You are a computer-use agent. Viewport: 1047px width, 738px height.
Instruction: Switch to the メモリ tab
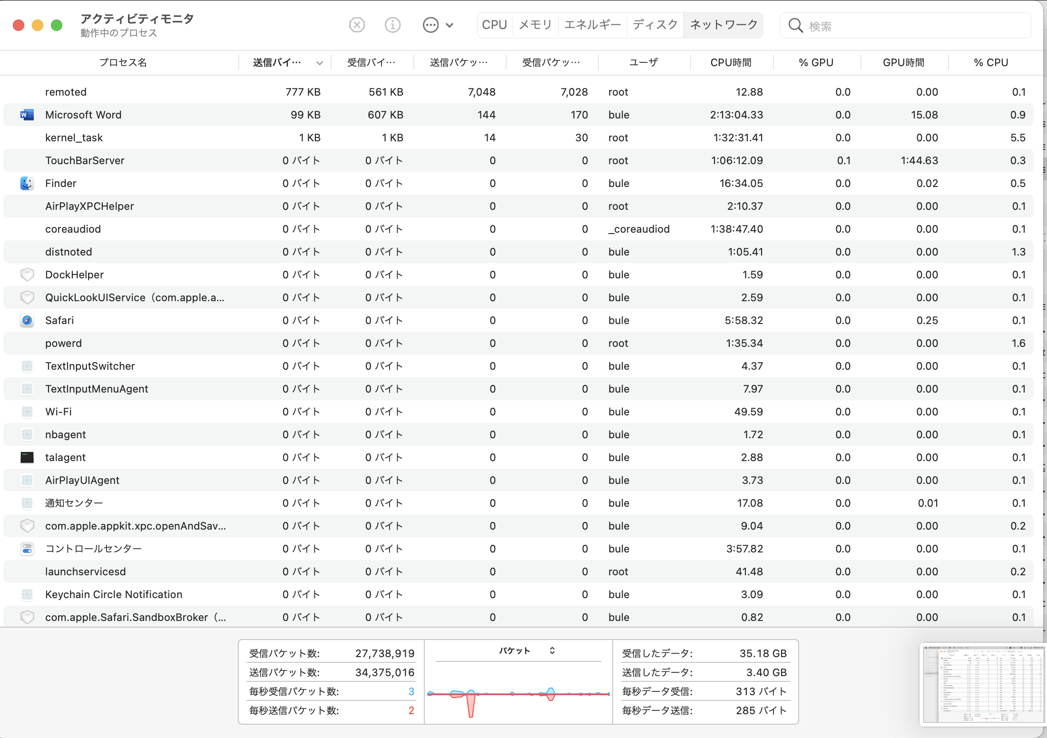tap(535, 25)
